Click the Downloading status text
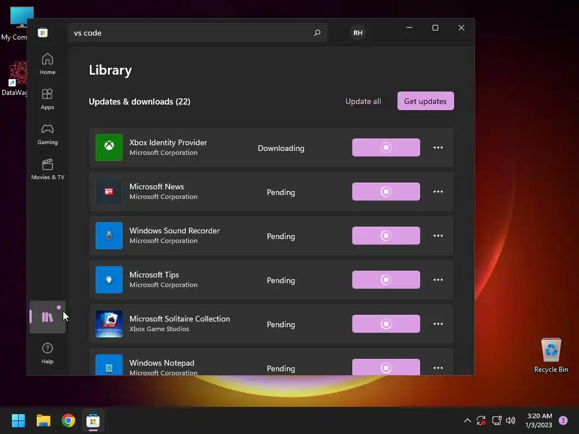The width and height of the screenshot is (579, 434). (x=281, y=148)
